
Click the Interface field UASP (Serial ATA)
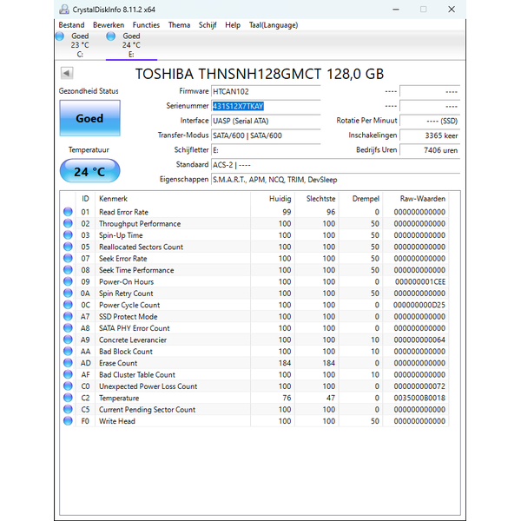266,121
